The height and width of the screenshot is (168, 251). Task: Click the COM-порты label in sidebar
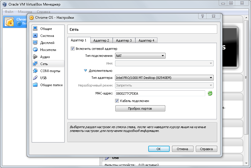[50, 71]
